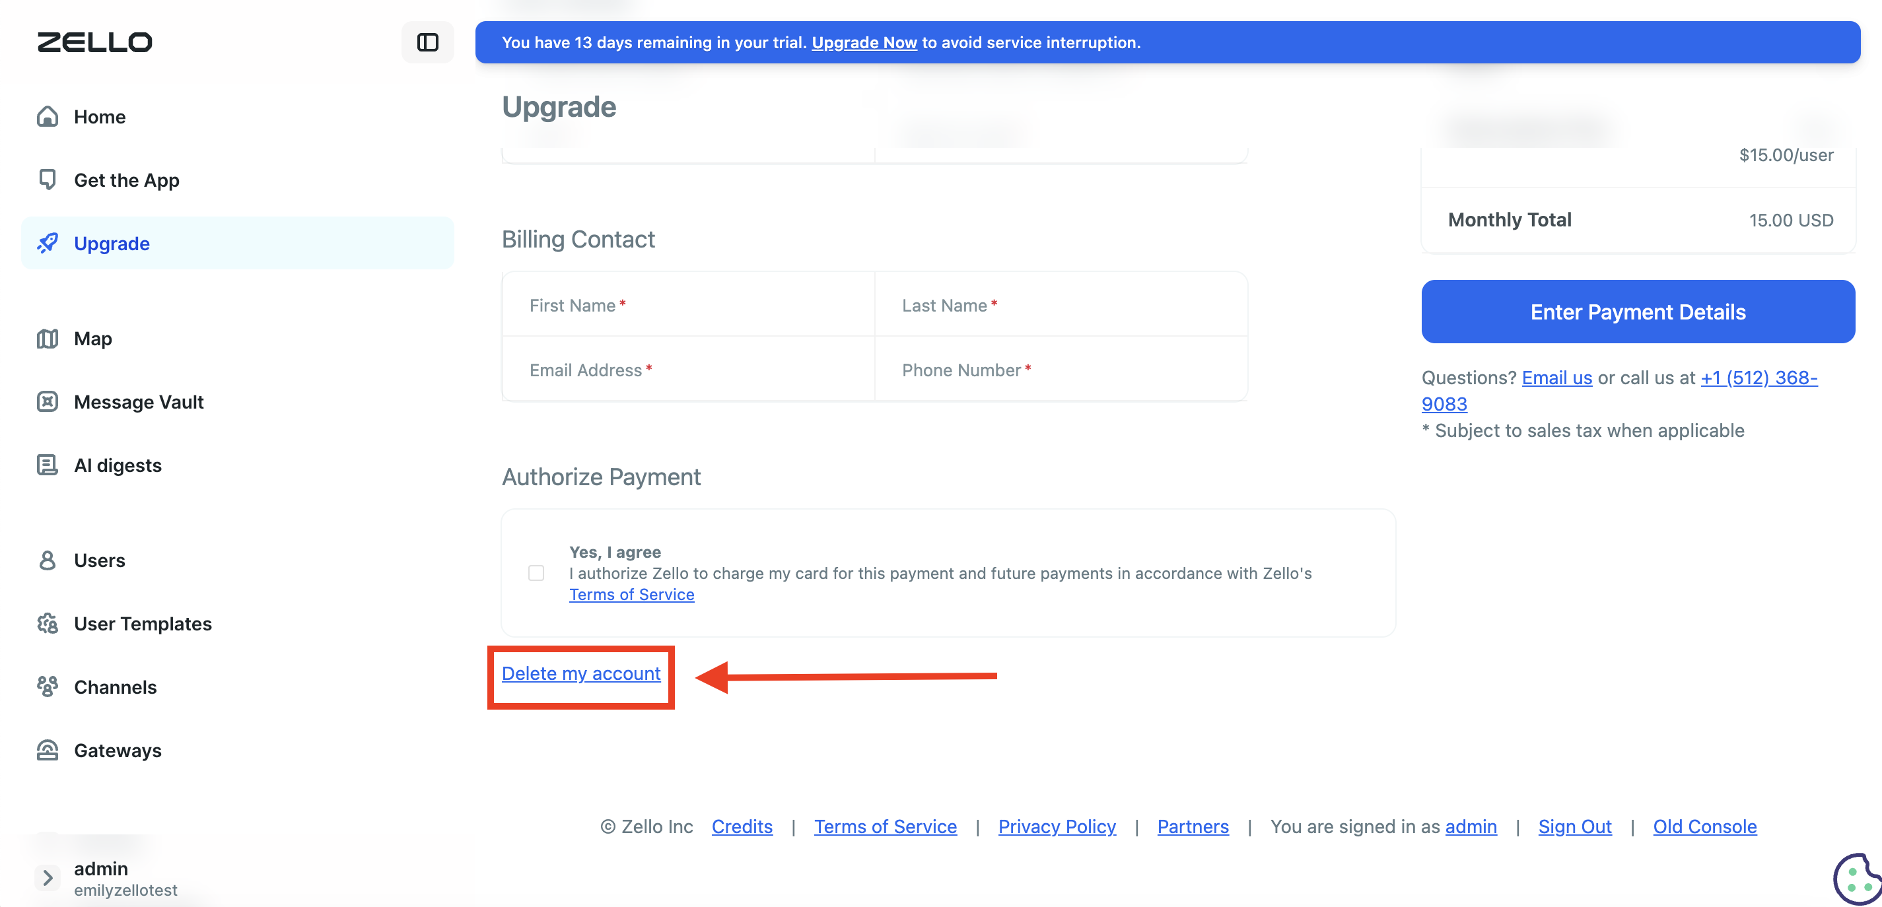
Task: Open the Home menu item
Action: click(x=238, y=117)
